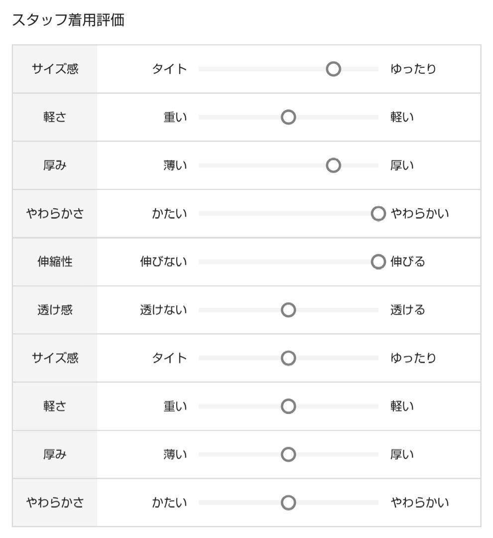The width and height of the screenshot is (493, 538).
Task: Click the centered 厚み slider handle
Action: [x=288, y=454]
